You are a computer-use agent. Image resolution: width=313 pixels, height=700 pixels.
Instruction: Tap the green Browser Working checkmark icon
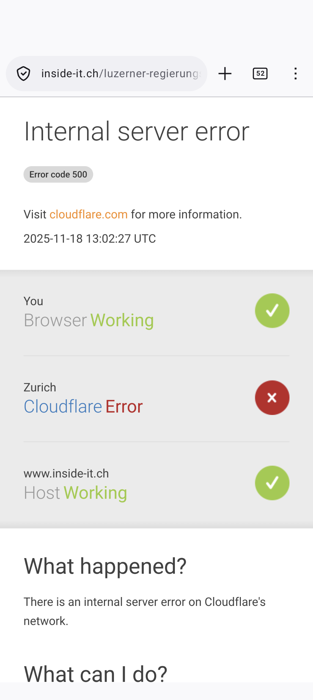(272, 311)
